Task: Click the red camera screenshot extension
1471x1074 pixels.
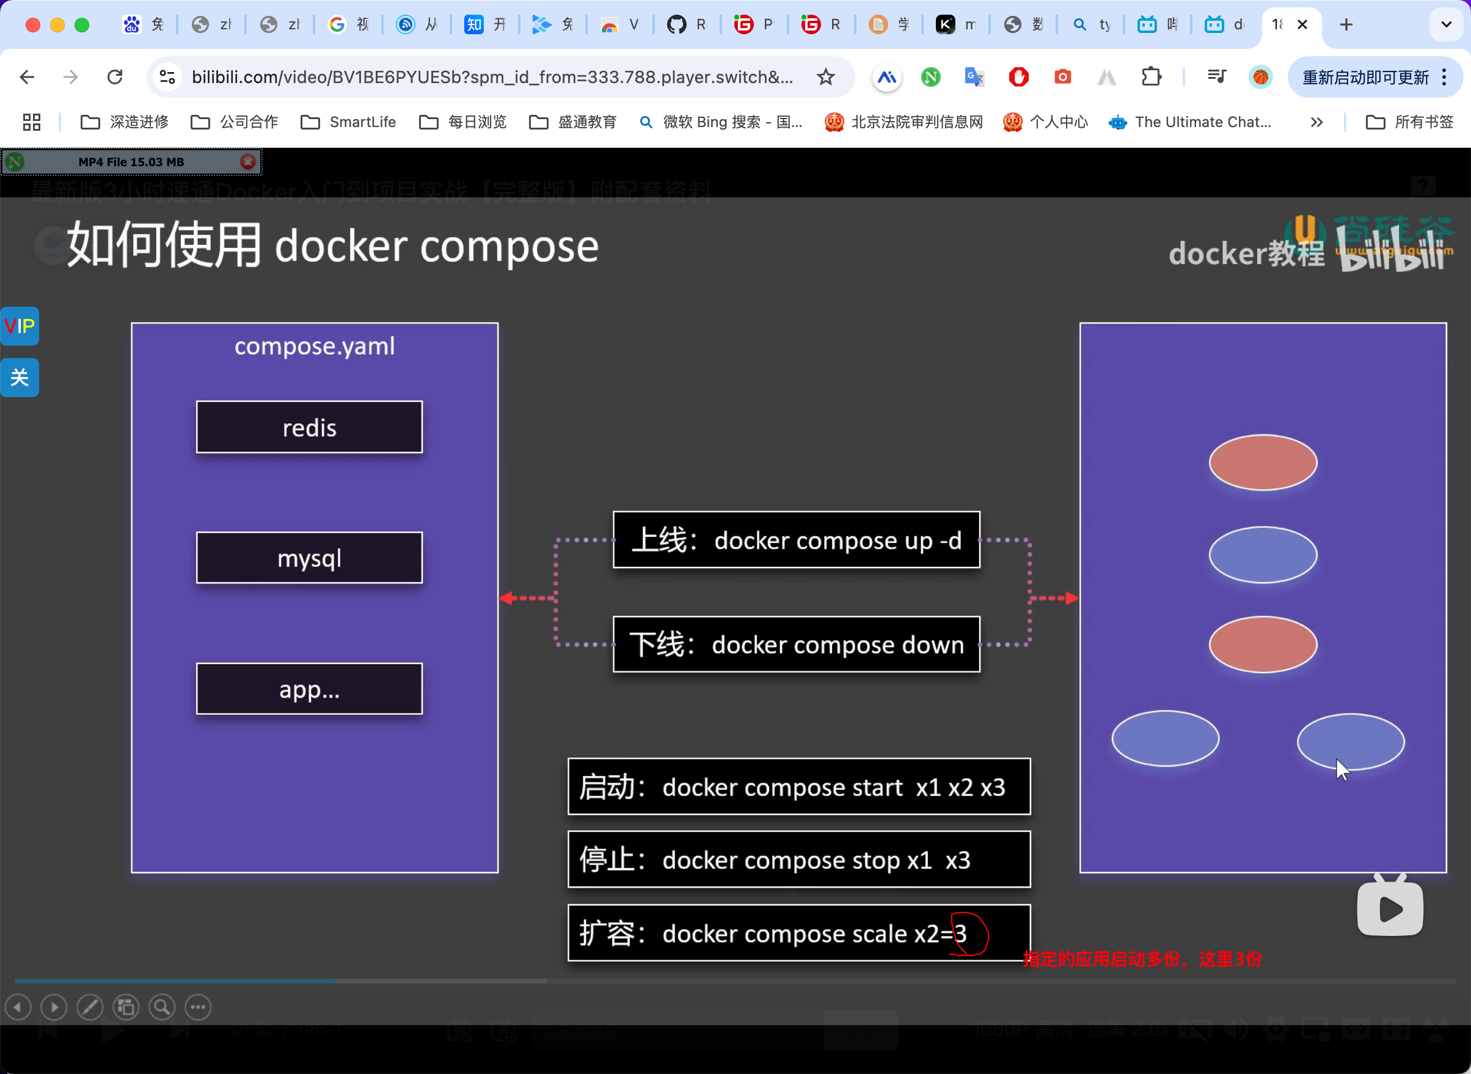Action: [1062, 78]
